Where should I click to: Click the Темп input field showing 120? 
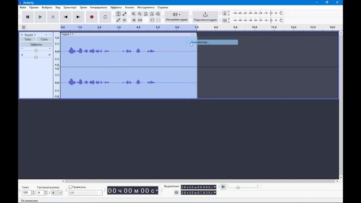27,192
